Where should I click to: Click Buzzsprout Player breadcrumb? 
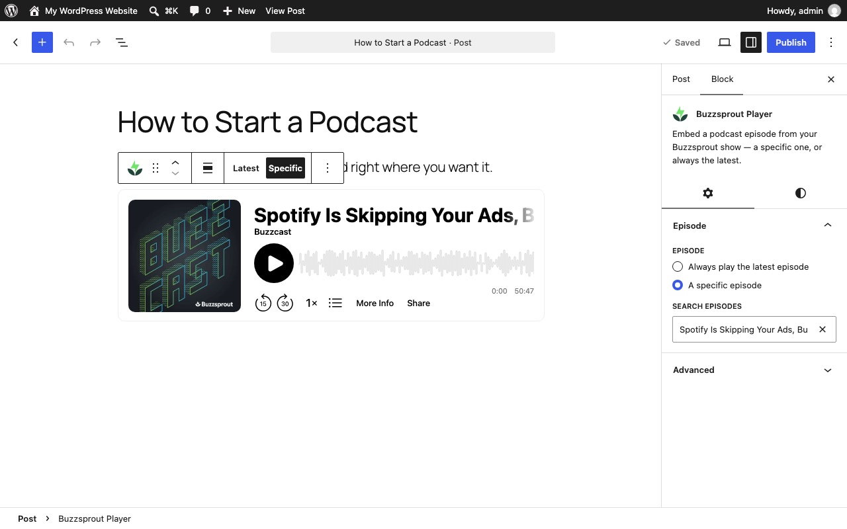tap(95, 518)
